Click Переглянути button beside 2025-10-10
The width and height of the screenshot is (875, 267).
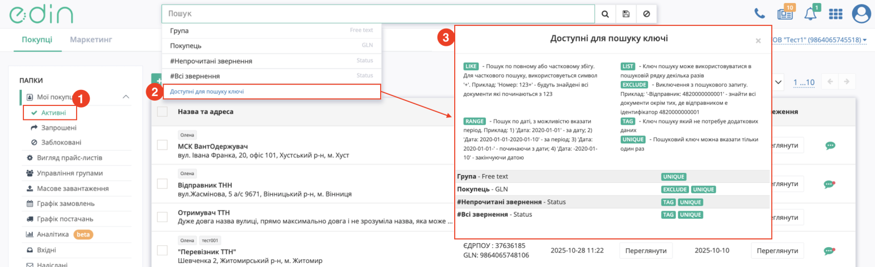coord(777,251)
